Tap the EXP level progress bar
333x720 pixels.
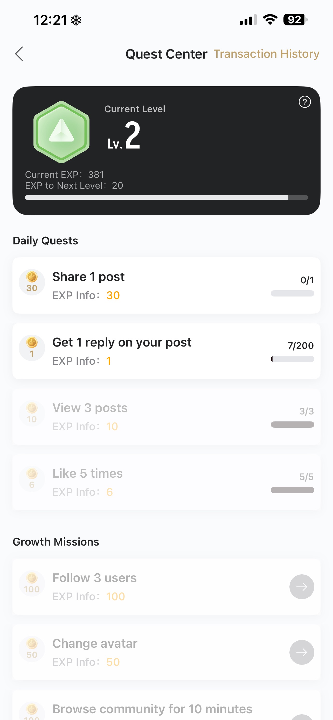pyautogui.click(x=166, y=197)
